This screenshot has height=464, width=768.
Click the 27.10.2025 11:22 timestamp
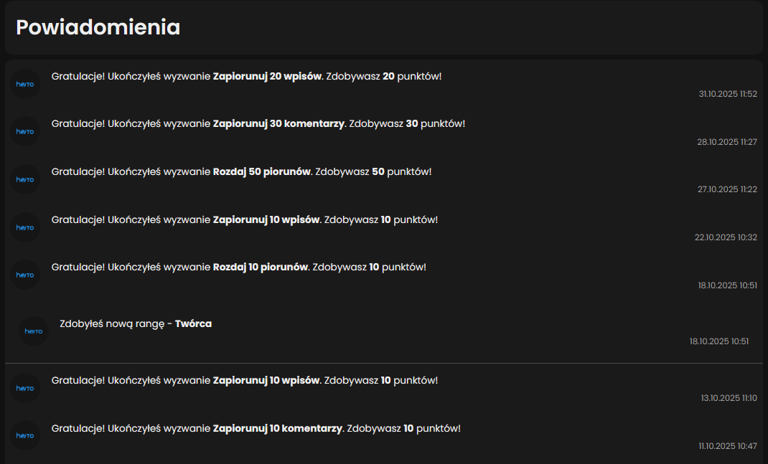click(727, 189)
